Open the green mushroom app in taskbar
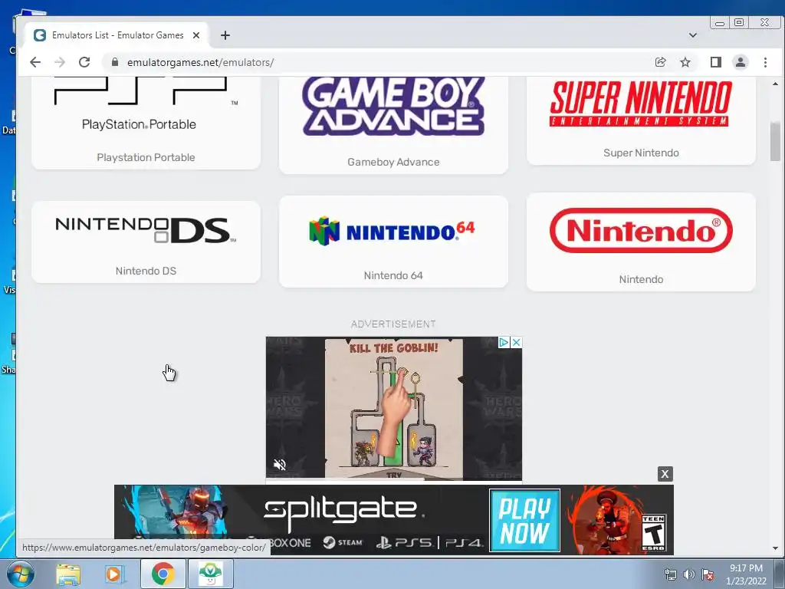 pos(210,574)
